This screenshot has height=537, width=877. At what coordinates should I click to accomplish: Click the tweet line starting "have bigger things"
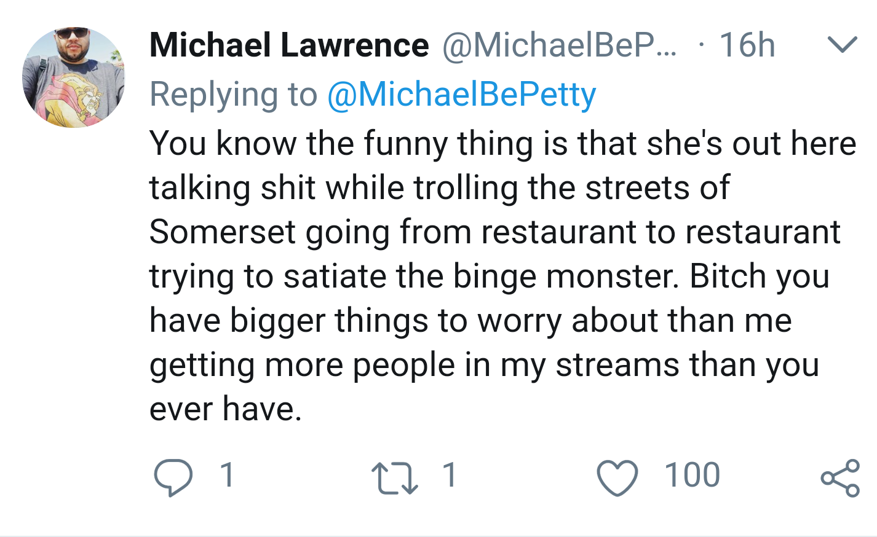point(470,321)
